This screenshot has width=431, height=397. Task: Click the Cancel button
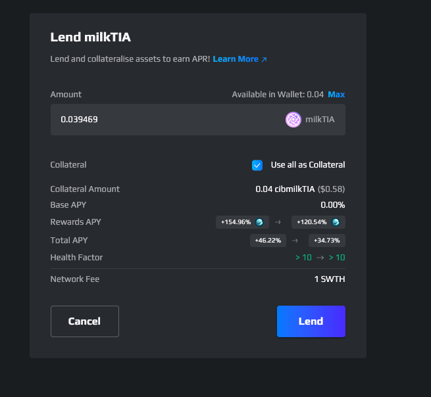coord(85,321)
